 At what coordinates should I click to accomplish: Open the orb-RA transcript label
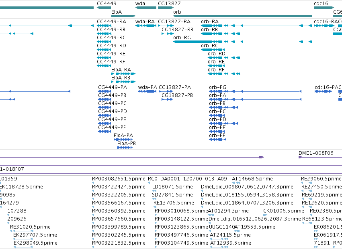[210, 22]
